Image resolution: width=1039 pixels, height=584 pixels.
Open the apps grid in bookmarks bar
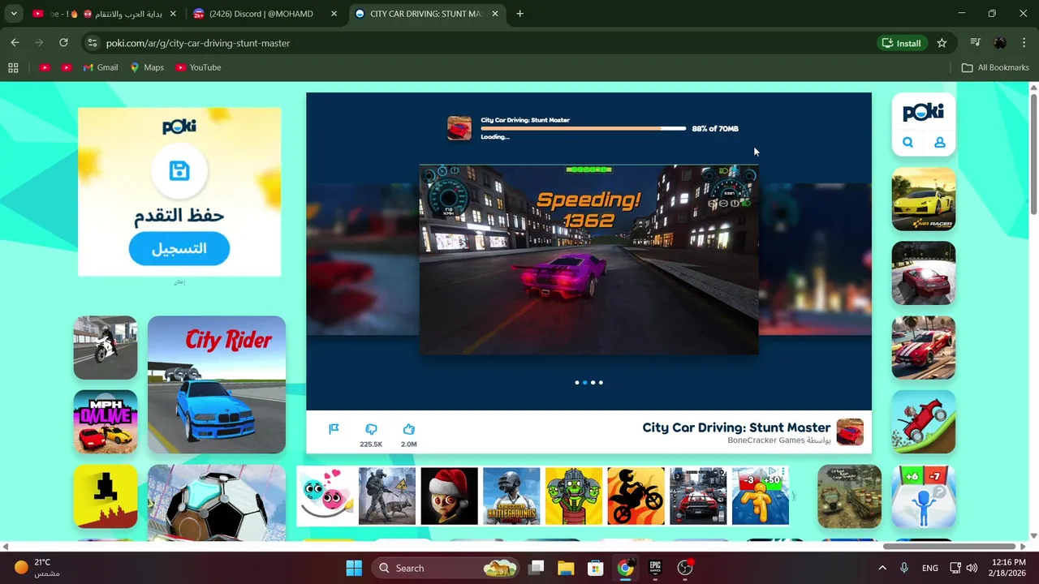tap(13, 67)
